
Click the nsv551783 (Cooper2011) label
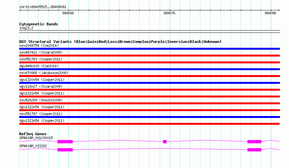point(41,59)
